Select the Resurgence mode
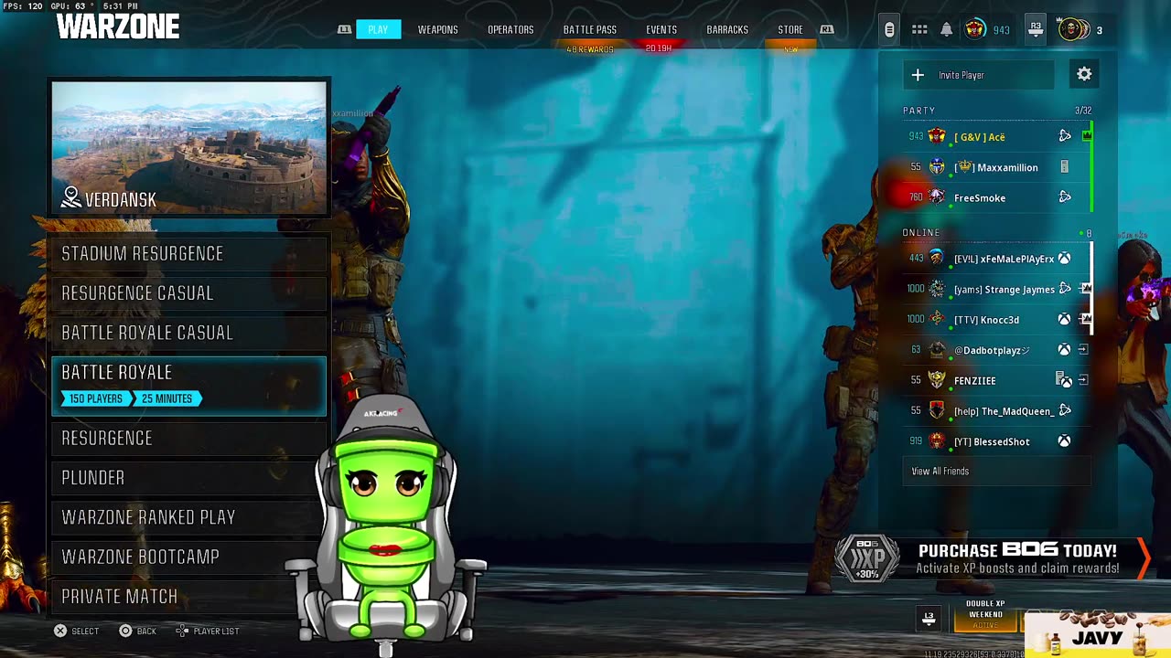Screen dimensions: 1171x658 [x=188, y=439]
